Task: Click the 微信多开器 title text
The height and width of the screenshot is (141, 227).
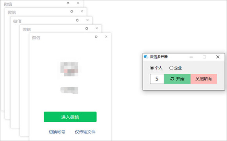Action: point(159,57)
